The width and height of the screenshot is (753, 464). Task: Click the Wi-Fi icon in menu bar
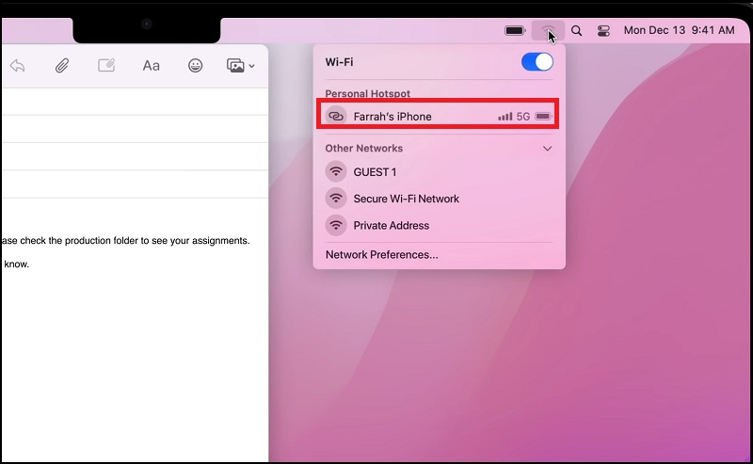(x=548, y=31)
